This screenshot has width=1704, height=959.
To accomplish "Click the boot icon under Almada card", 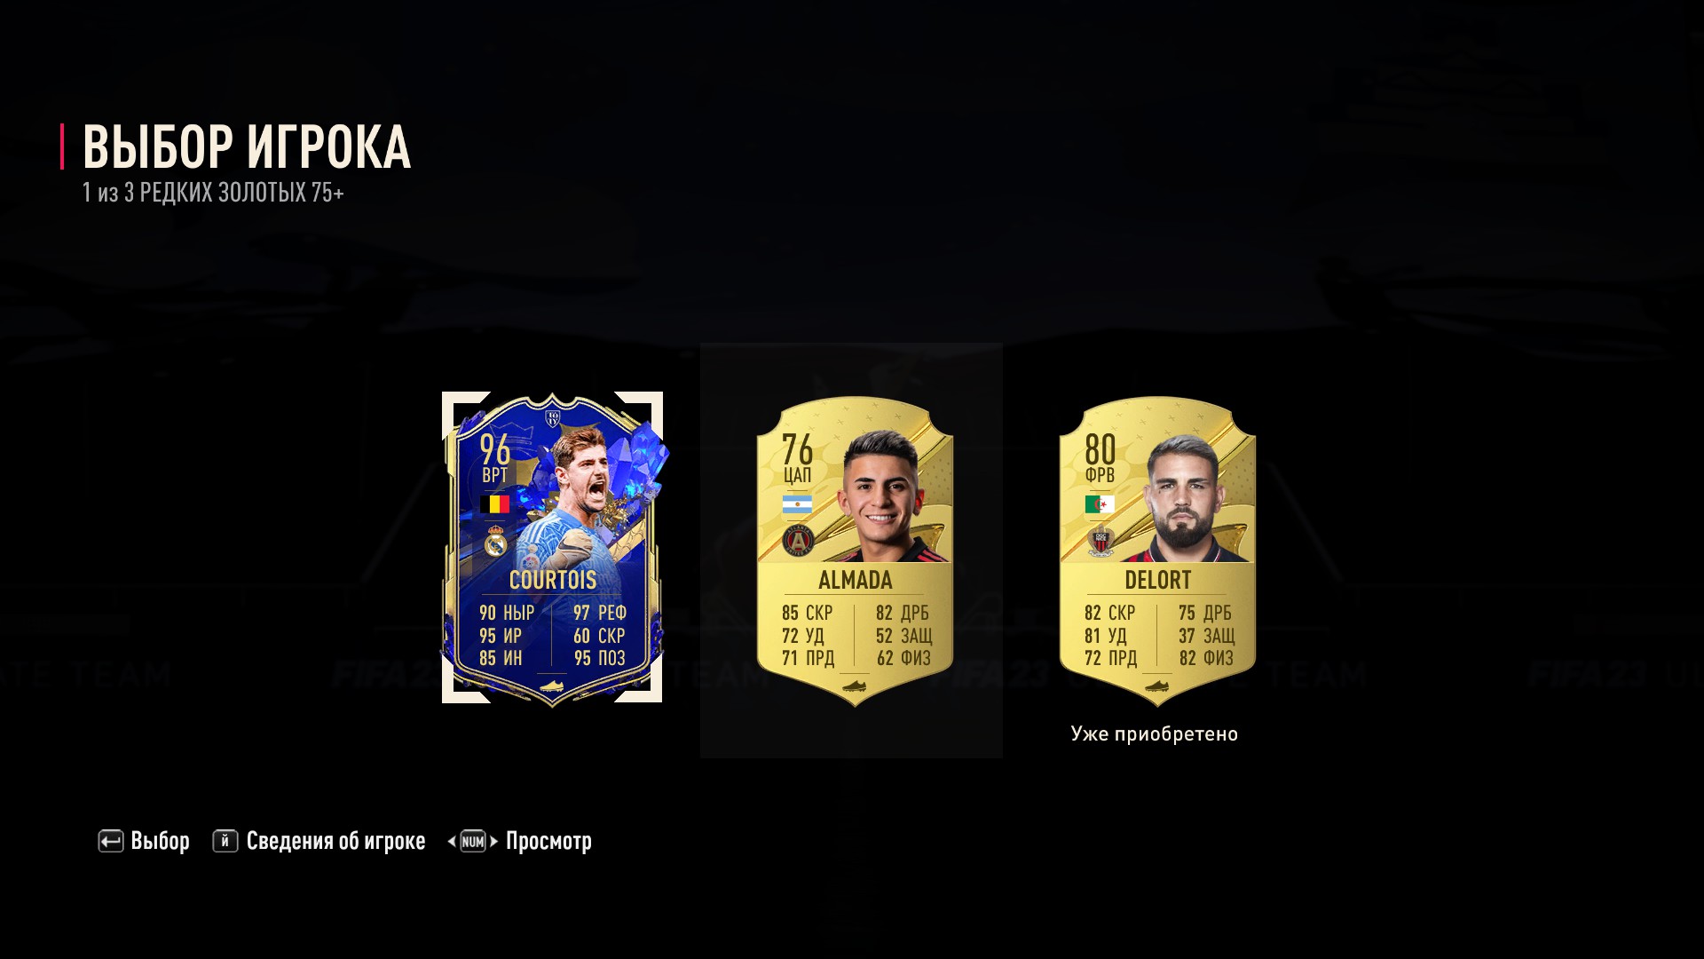I will point(855,686).
